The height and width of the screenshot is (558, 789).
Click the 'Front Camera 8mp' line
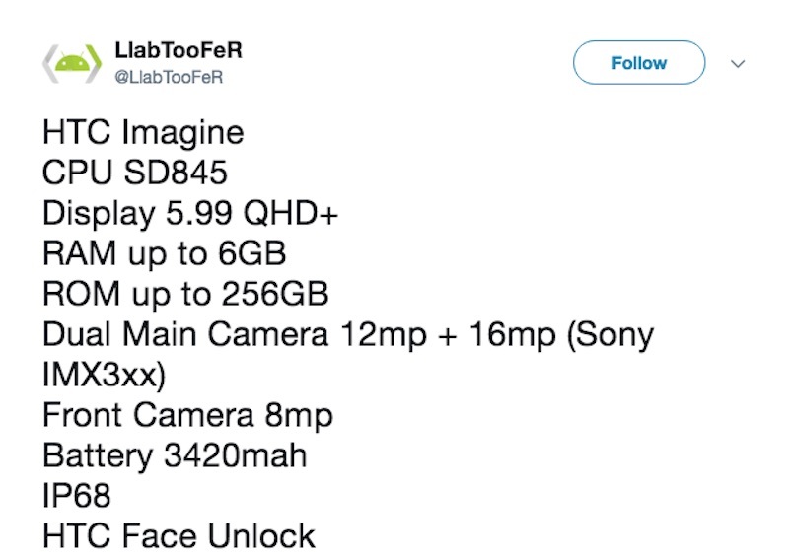click(187, 416)
